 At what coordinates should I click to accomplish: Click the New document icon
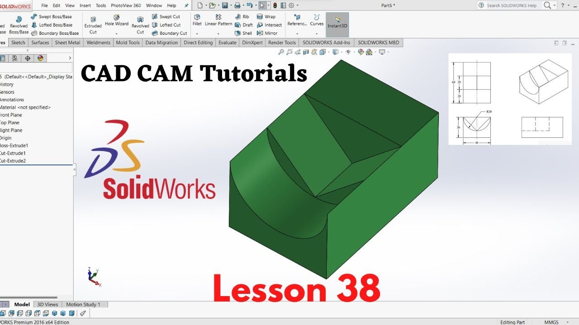(x=199, y=5)
